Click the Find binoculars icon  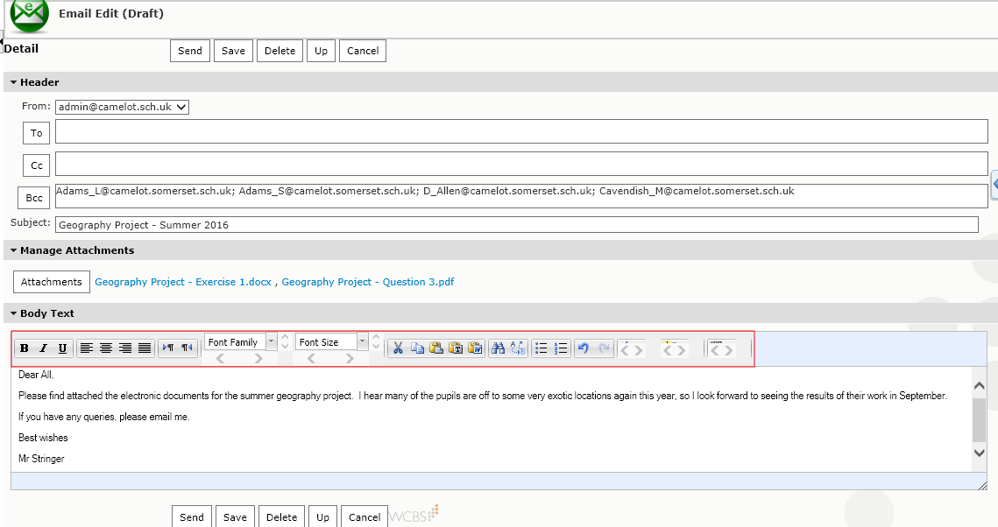(x=498, y=348)
